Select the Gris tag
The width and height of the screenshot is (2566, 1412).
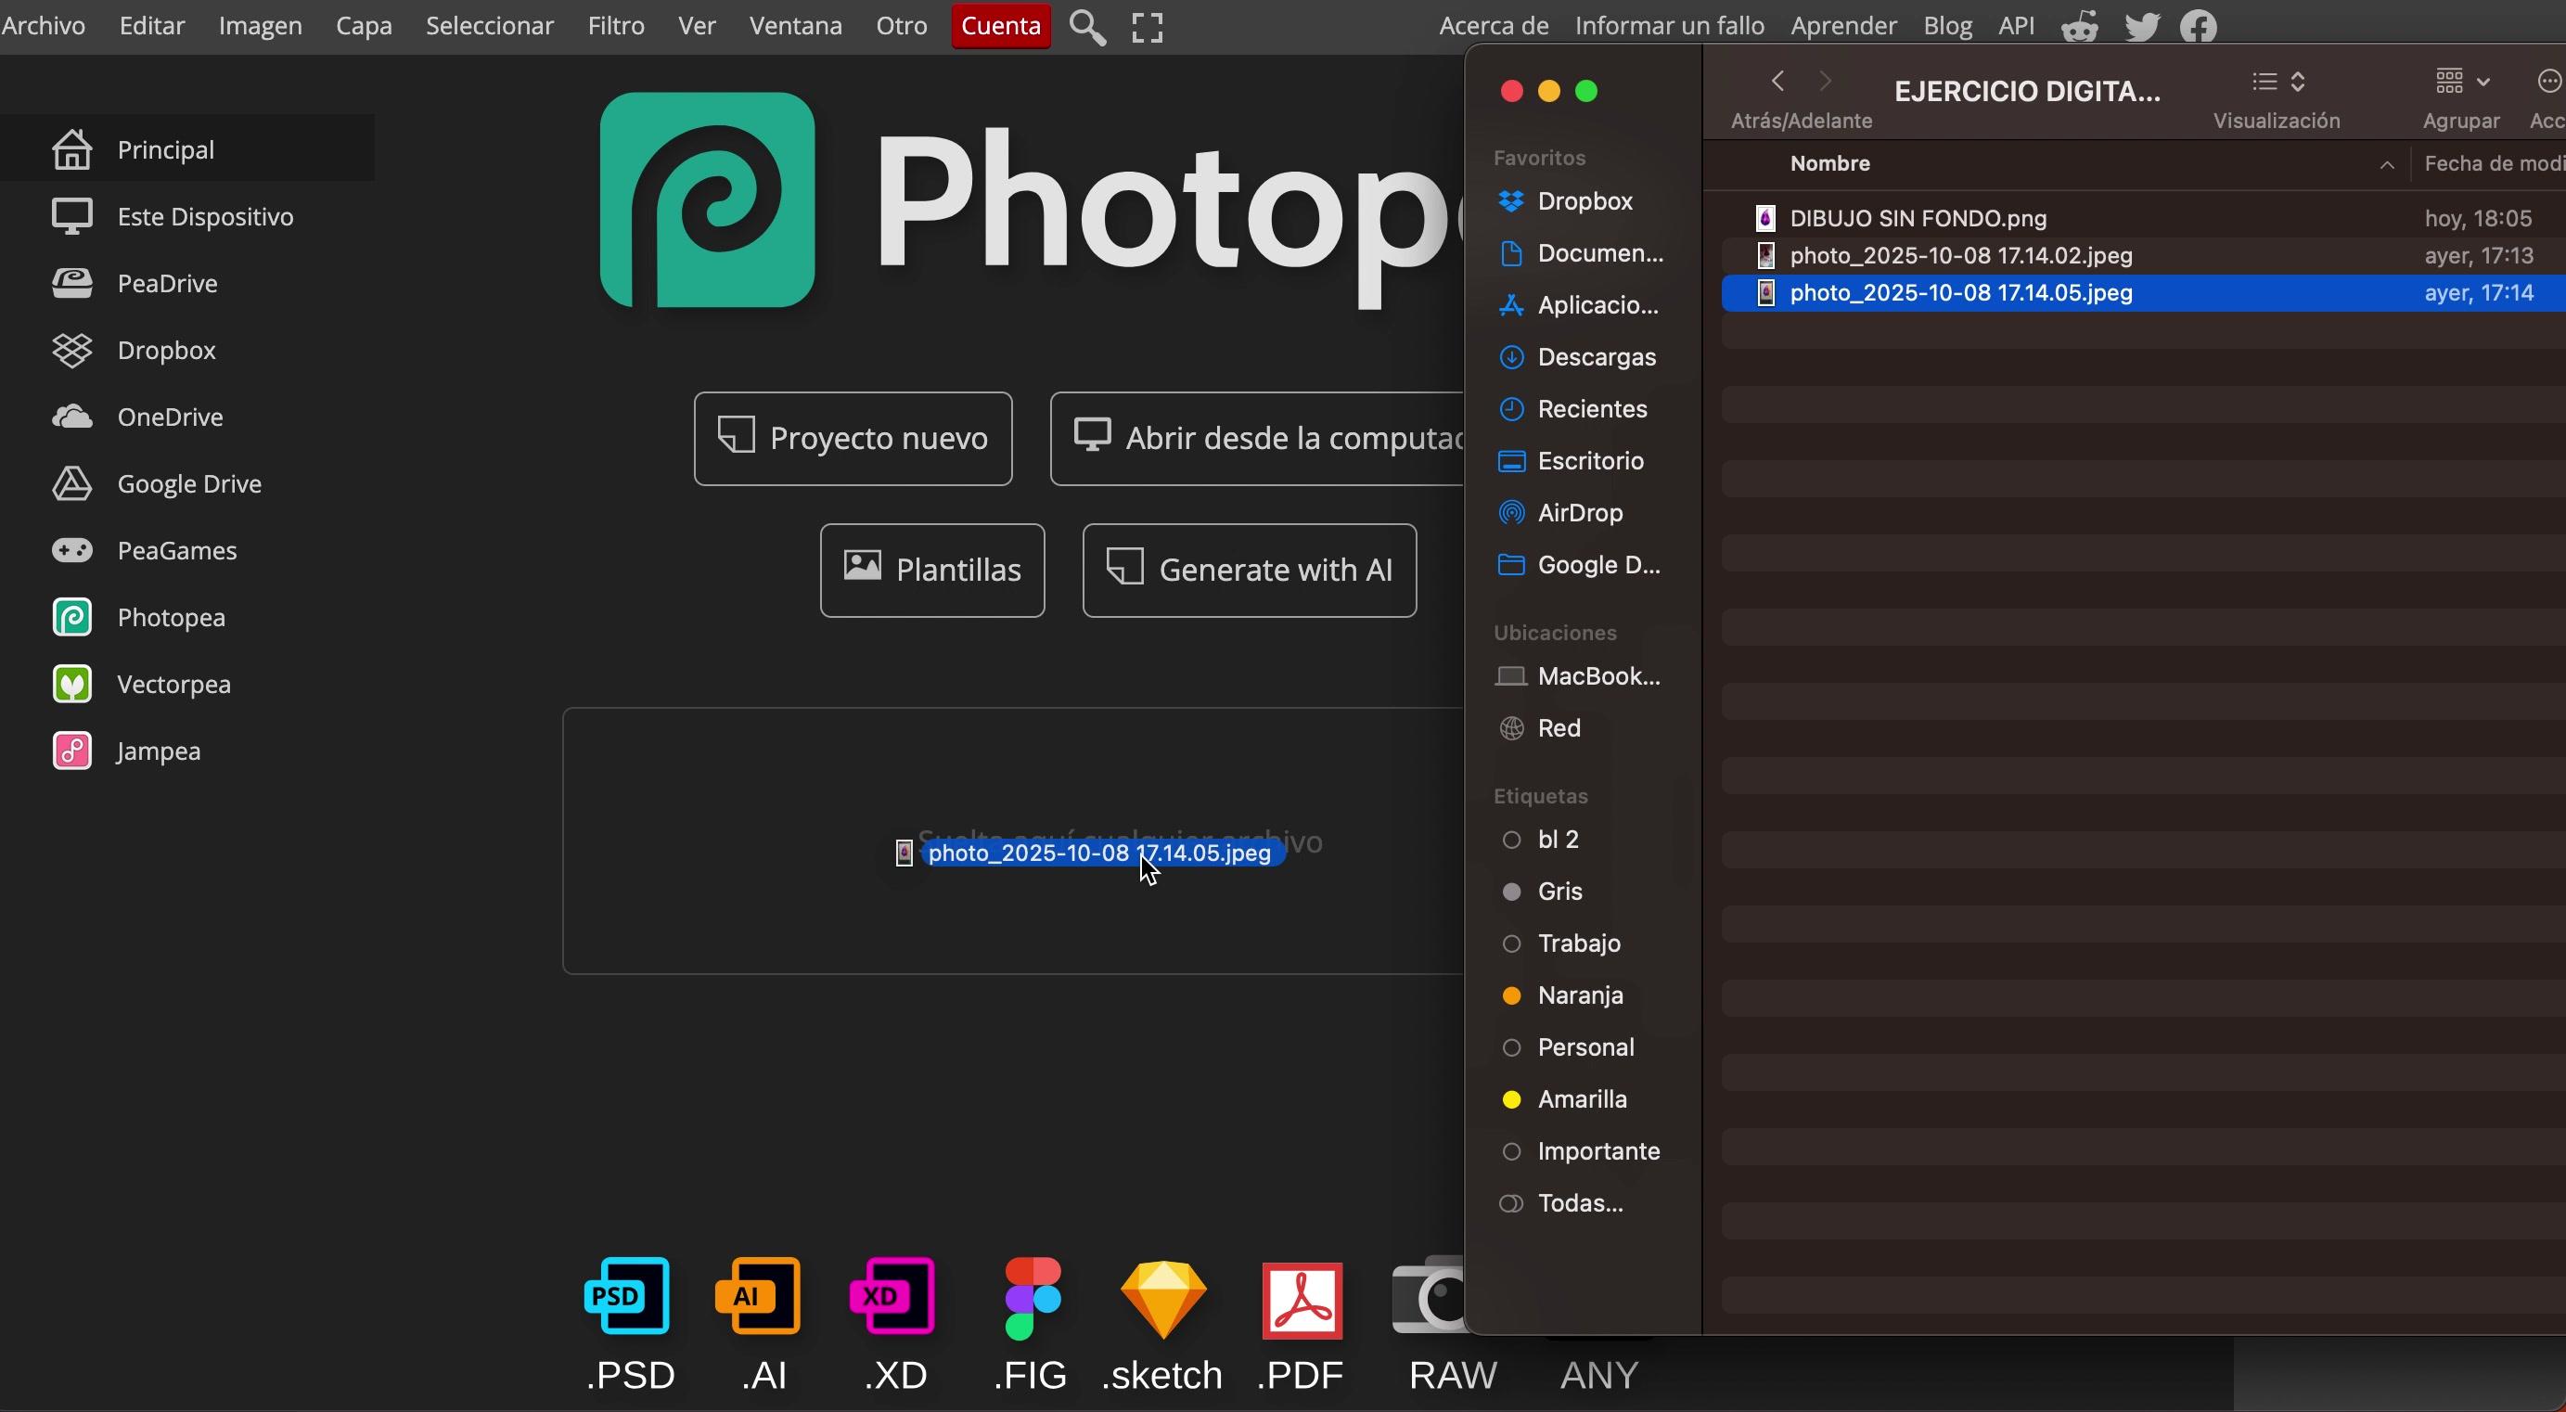tap(1559, 892)
